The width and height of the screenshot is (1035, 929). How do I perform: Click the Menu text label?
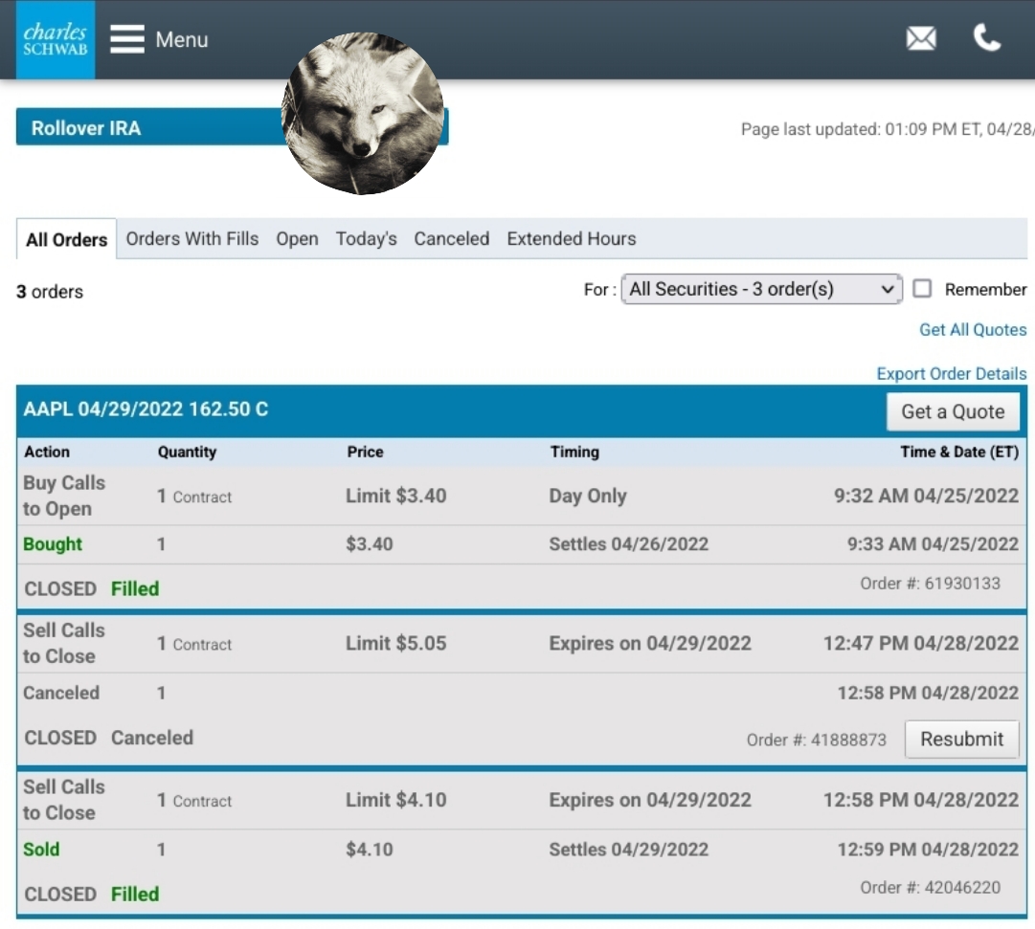pyautogui.click(x=182, y=40)
